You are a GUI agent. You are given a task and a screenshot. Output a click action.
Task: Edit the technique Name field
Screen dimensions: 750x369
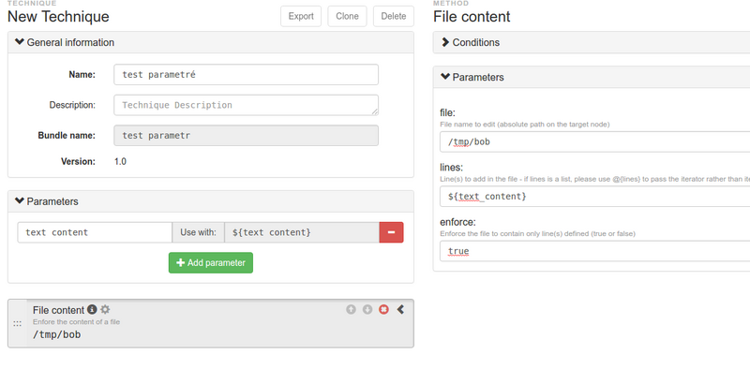click(x=246, y=75)
